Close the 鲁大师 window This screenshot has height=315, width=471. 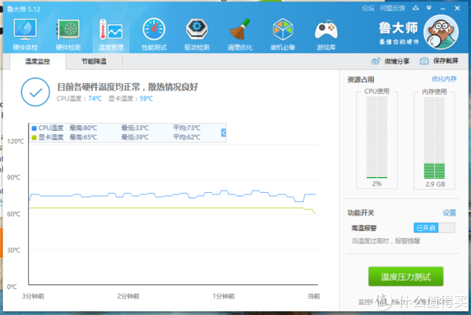click(x=457, y=8)
